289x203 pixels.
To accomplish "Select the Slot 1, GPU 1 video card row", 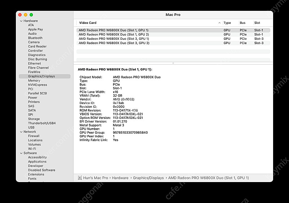I will [173, 30].
